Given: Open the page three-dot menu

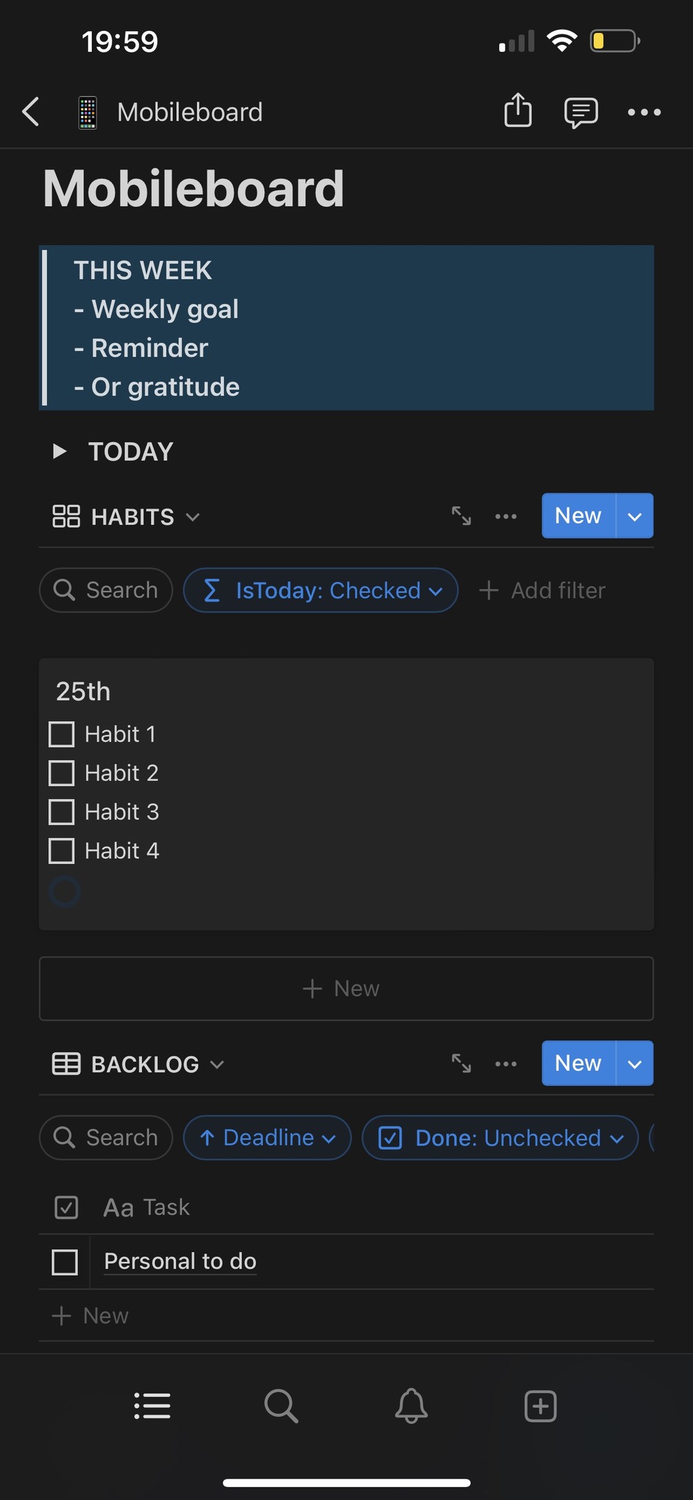Looking at the screenshot, I should (644, 112).
